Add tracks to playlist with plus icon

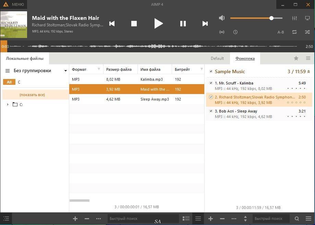210,219
